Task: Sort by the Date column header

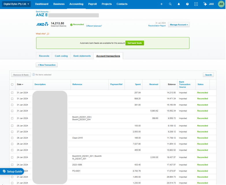Action: [x=20, y=84]
